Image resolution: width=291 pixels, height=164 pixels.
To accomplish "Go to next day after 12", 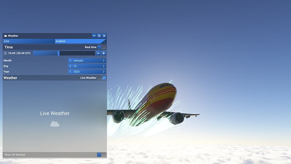I will point(104,66).
